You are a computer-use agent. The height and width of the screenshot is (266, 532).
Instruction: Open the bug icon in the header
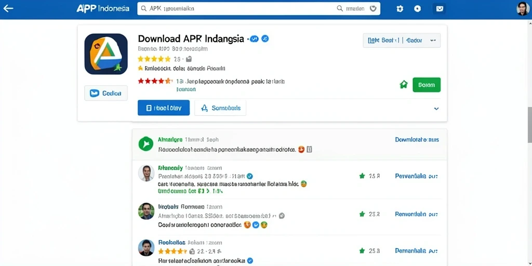click(x=400, y=9)
